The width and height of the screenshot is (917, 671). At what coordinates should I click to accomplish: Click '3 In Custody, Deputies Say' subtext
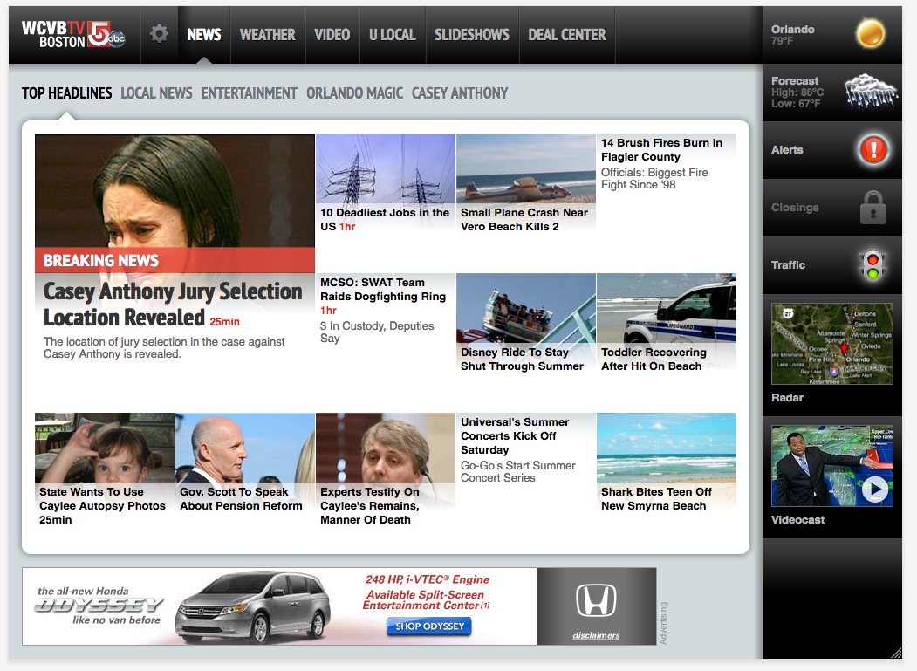pos(377,332)
